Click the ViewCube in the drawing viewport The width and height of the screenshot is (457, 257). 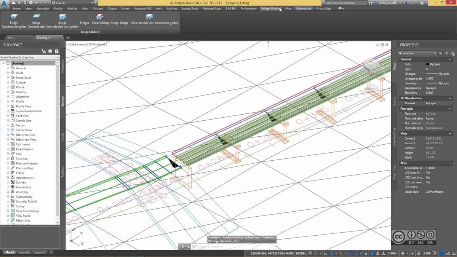371,66
